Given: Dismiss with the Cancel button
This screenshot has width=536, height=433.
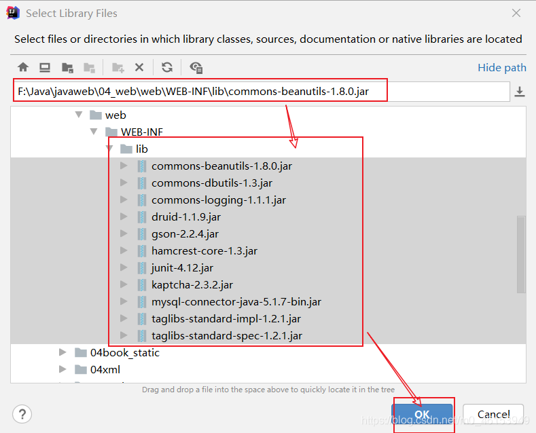Looking at the screenshot, I should (x=493, y=415).
